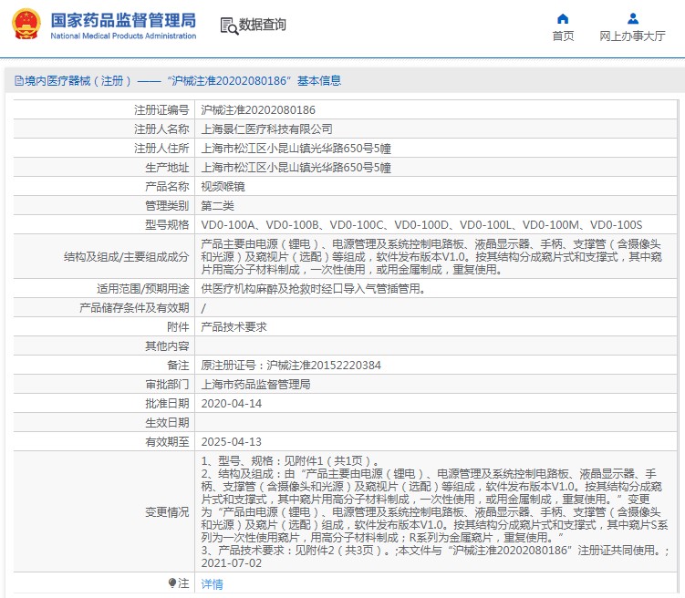The height and width of the screenshot is (598, 685).
Task: Click the model list starting with VD0-100A
Action: point(421,224)
